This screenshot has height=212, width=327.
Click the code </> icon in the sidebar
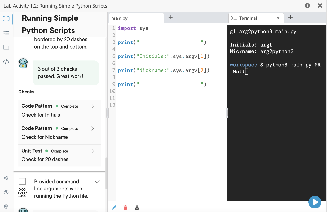click(6, 62)
